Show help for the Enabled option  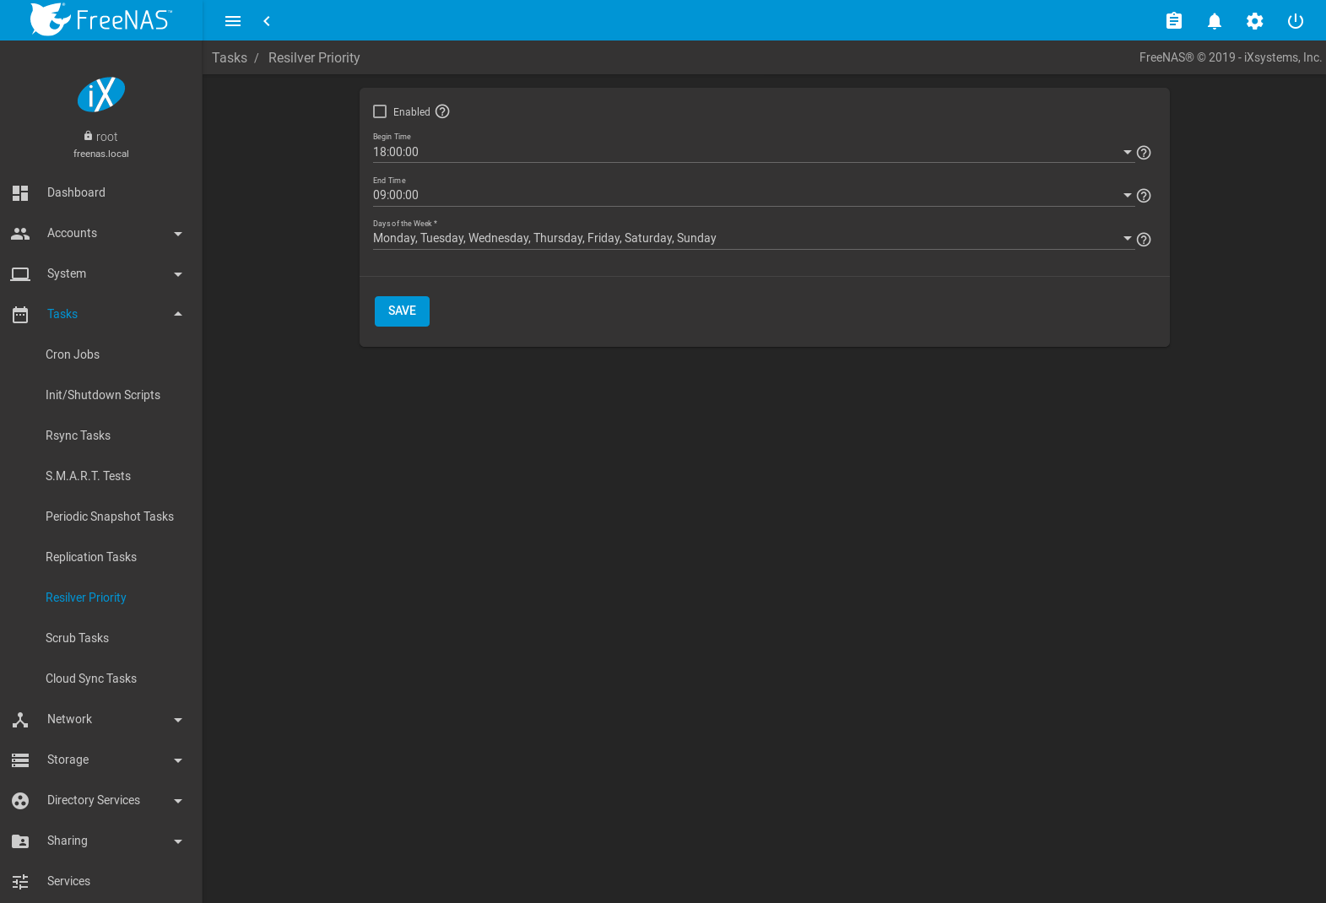click(x=442, y=111)
